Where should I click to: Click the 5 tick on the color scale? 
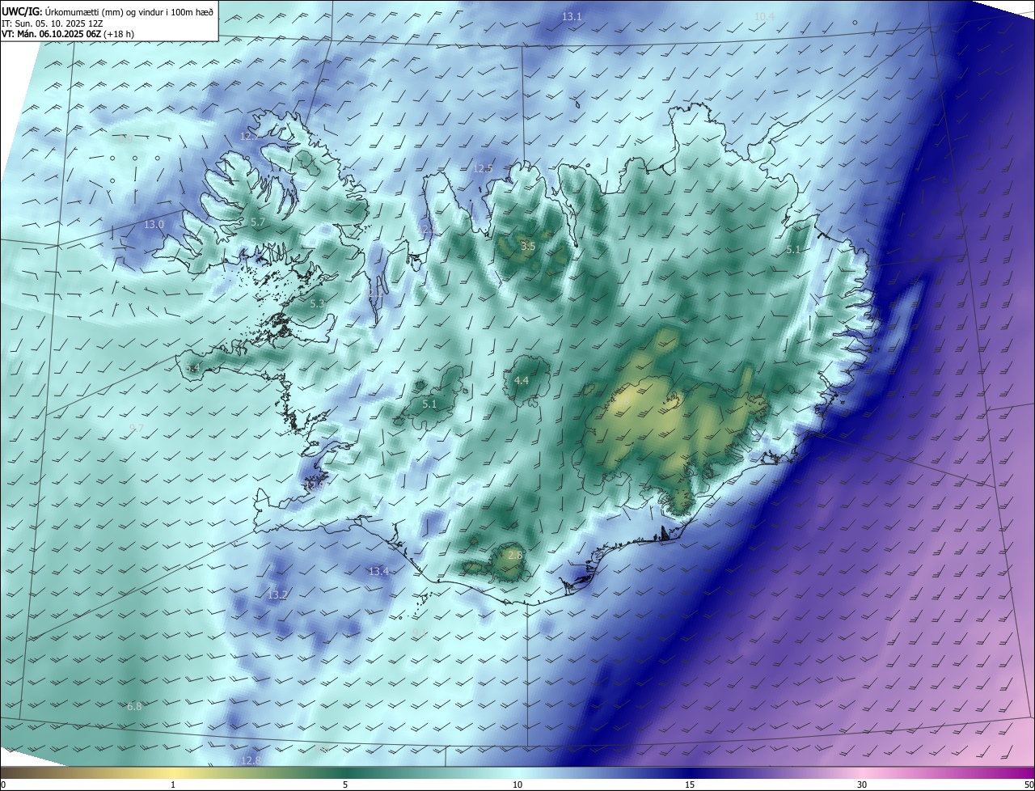click(345, 785)
